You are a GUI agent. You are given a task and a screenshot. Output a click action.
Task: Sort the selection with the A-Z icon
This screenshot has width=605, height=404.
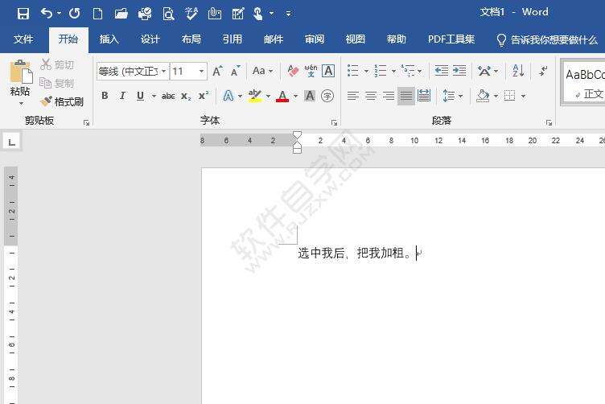[x=518, y=71]
